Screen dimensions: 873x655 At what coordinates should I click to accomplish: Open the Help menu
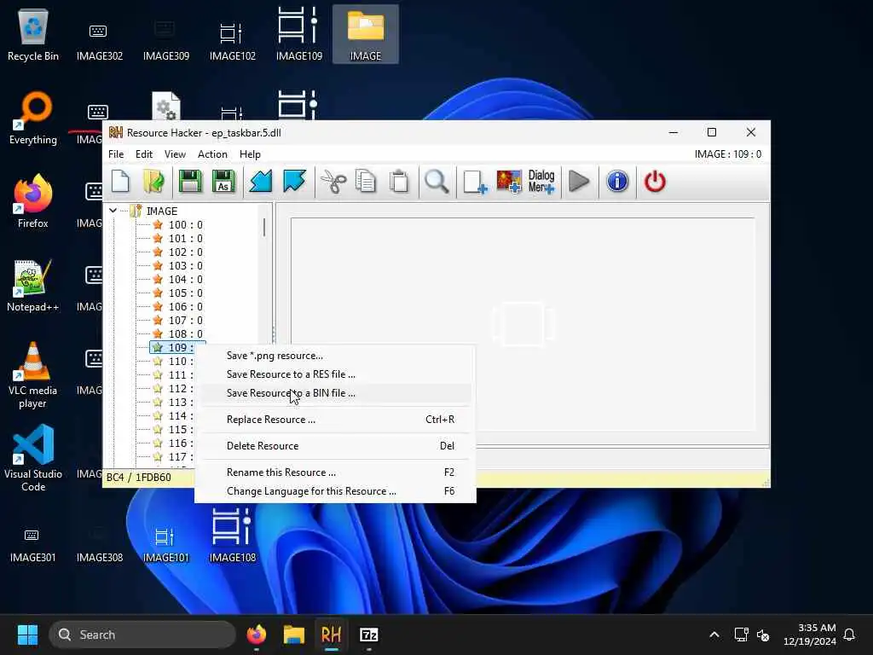pyautogui.click(x=250, y=154)
